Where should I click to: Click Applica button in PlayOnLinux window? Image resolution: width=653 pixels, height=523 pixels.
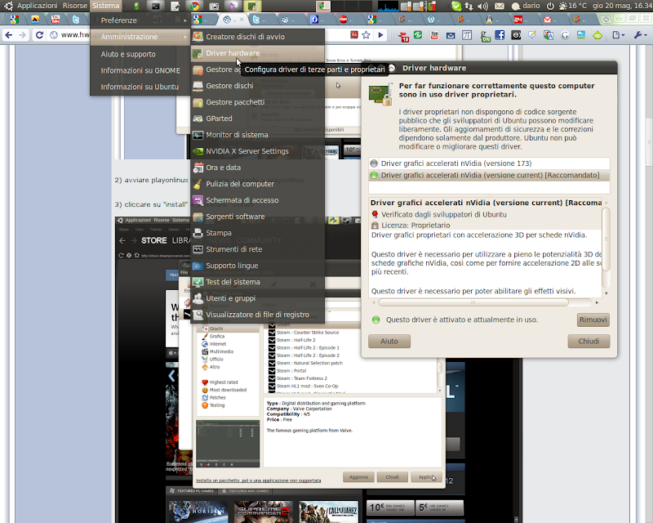(x=426, y=477)
